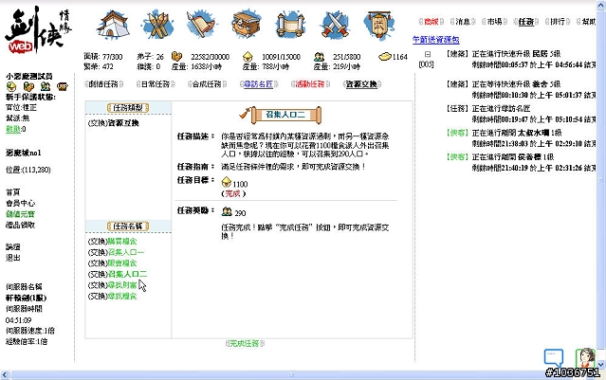Open 論壇 in left sidebar

pos(12,246)
